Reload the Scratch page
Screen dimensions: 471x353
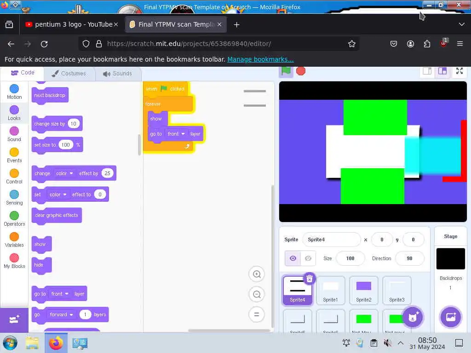pos(44,44)
